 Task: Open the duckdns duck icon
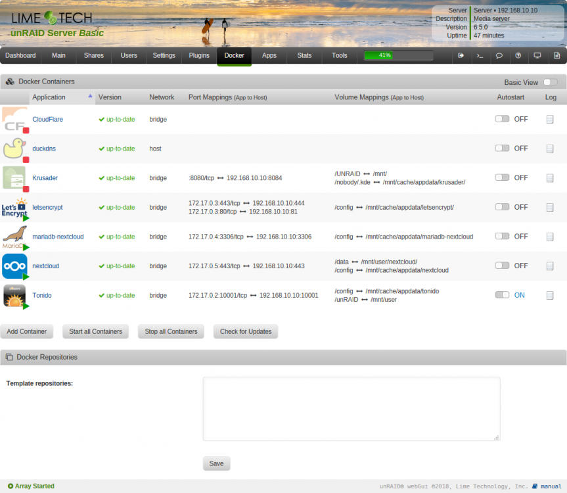[x=14, y=149]
